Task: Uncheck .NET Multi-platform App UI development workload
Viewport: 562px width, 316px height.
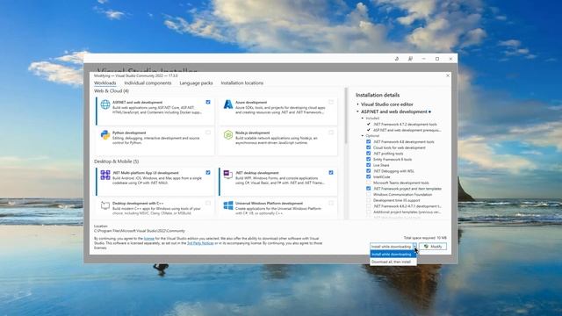Action: click(208, 172)
